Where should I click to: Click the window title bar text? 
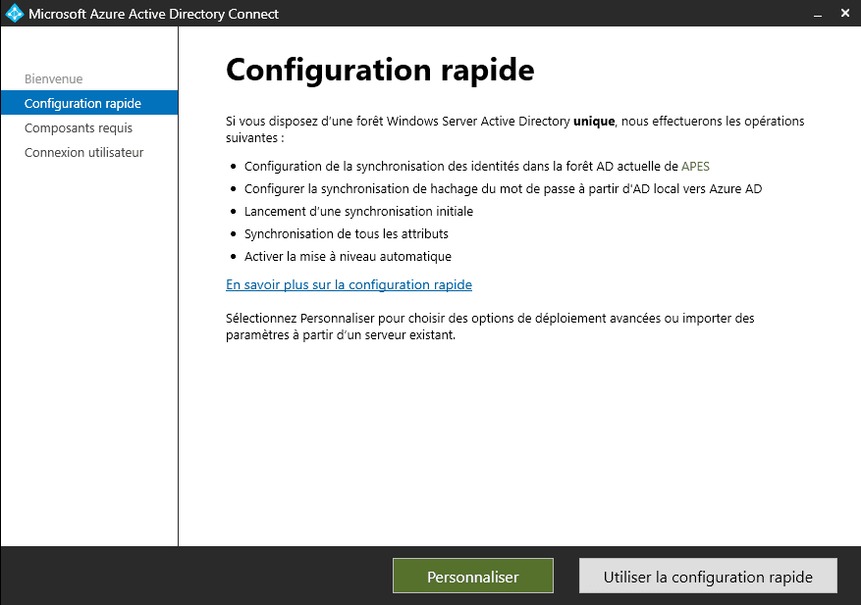153,14
